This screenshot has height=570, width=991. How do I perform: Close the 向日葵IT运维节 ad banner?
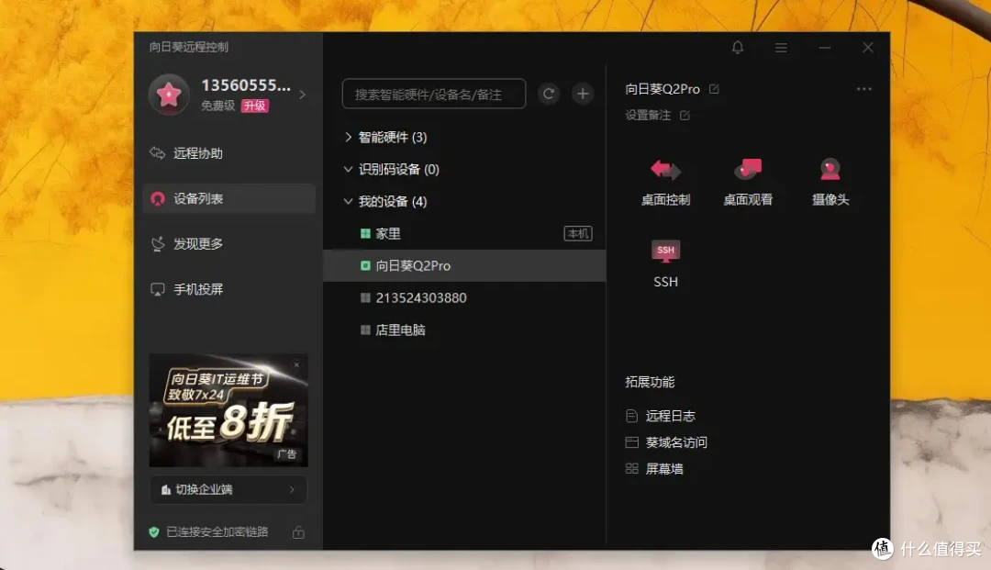296,364
